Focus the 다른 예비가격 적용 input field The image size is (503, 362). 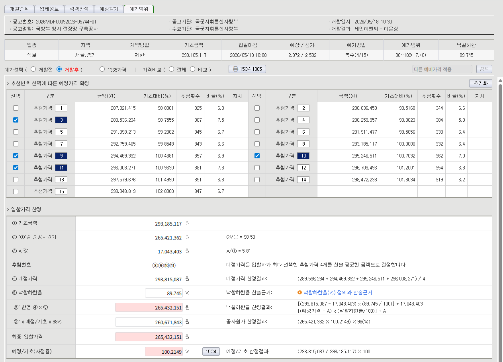click(442, 69)
